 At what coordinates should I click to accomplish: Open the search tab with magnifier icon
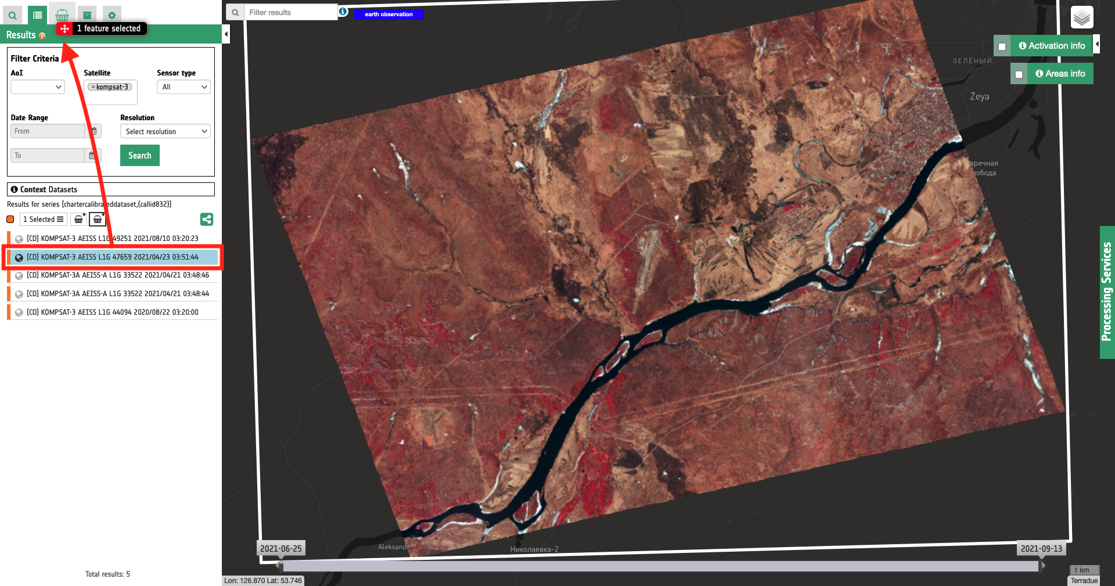12,15
